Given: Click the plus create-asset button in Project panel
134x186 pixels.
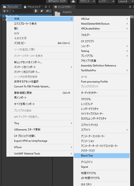Looking at the screenshot, I should click(x=4, y=11).
